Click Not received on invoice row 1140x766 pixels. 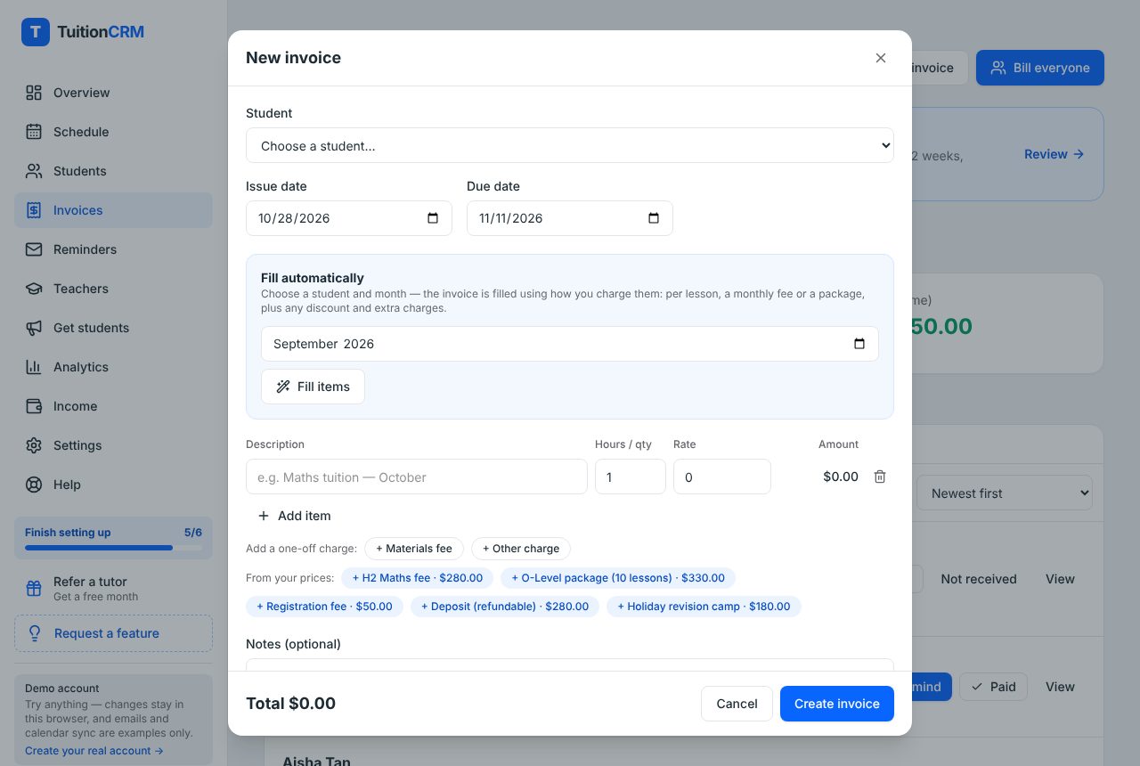(x=978, y=579)
